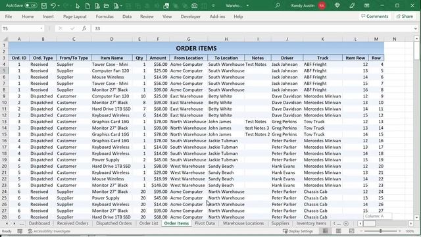Switch to the Dashboard sheet tab
This screenshot has height=237, width=421.
click(39, 223)
